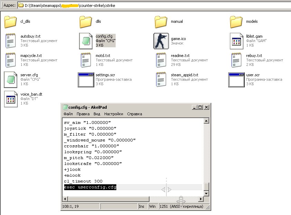
Task: Open the Правка menu in AkelPad
Action: tap(83, 114)
